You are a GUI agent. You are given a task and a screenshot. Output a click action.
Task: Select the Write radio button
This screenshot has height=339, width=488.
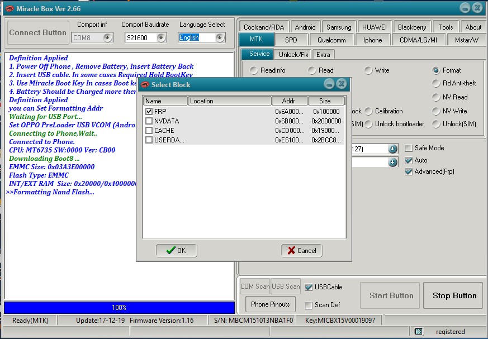[368, 70]
